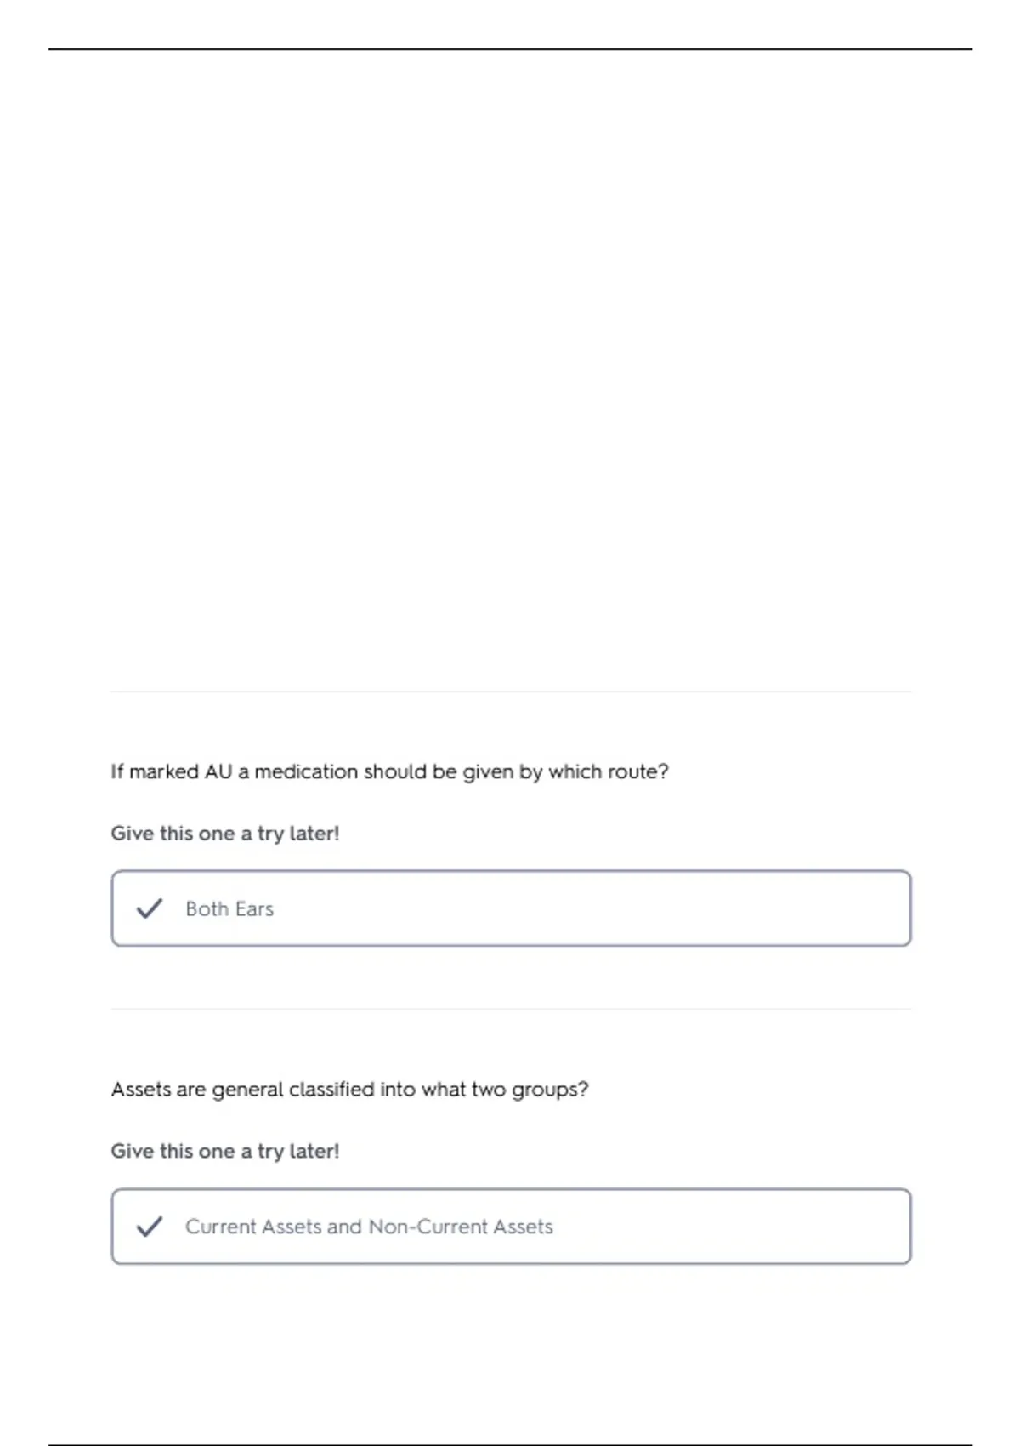Click the word 'classified' in the second question
Image resolution: width=1020 pixels, height=1446 pixels.
(x=331, y=1090)
